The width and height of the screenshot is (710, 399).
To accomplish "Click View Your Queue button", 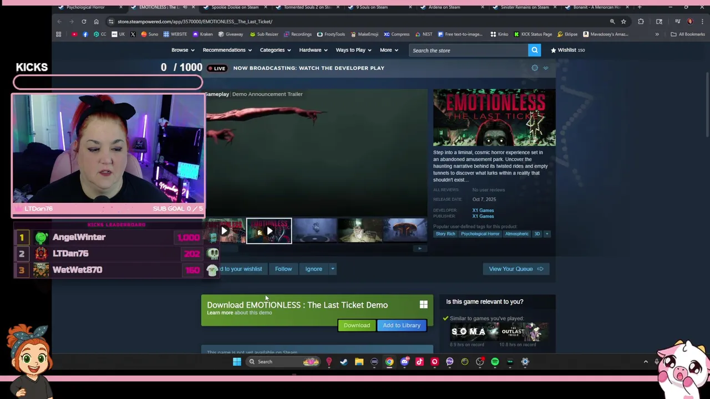I will (x=516, y=269).
